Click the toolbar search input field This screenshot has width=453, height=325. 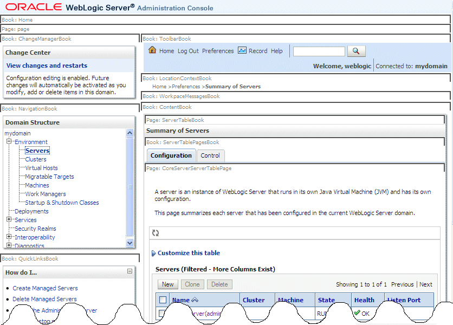click(319, 51)
